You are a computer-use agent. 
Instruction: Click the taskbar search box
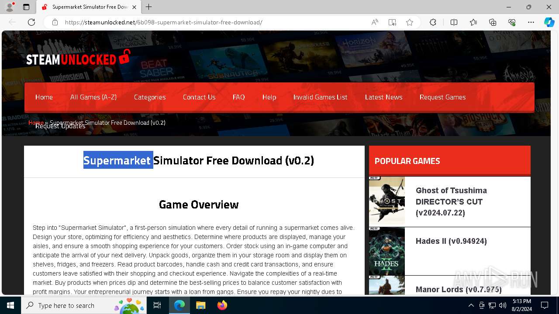[84, 305]
